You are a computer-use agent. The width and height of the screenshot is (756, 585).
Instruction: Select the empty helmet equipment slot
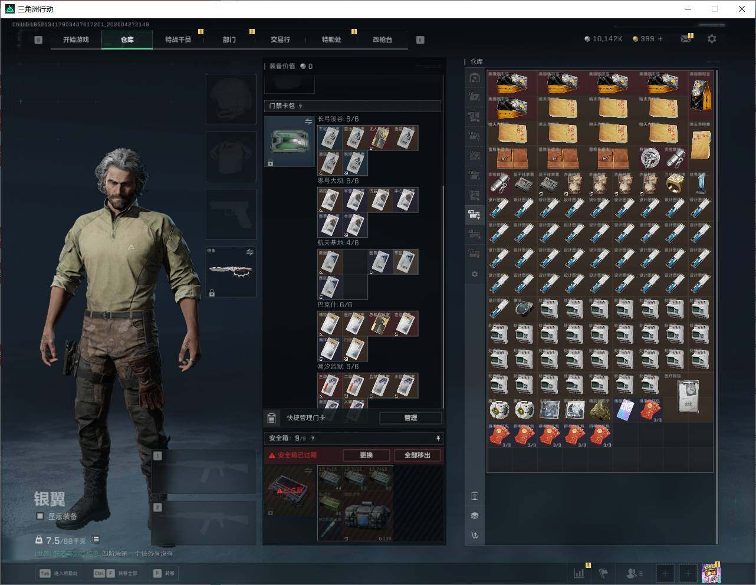231,98
